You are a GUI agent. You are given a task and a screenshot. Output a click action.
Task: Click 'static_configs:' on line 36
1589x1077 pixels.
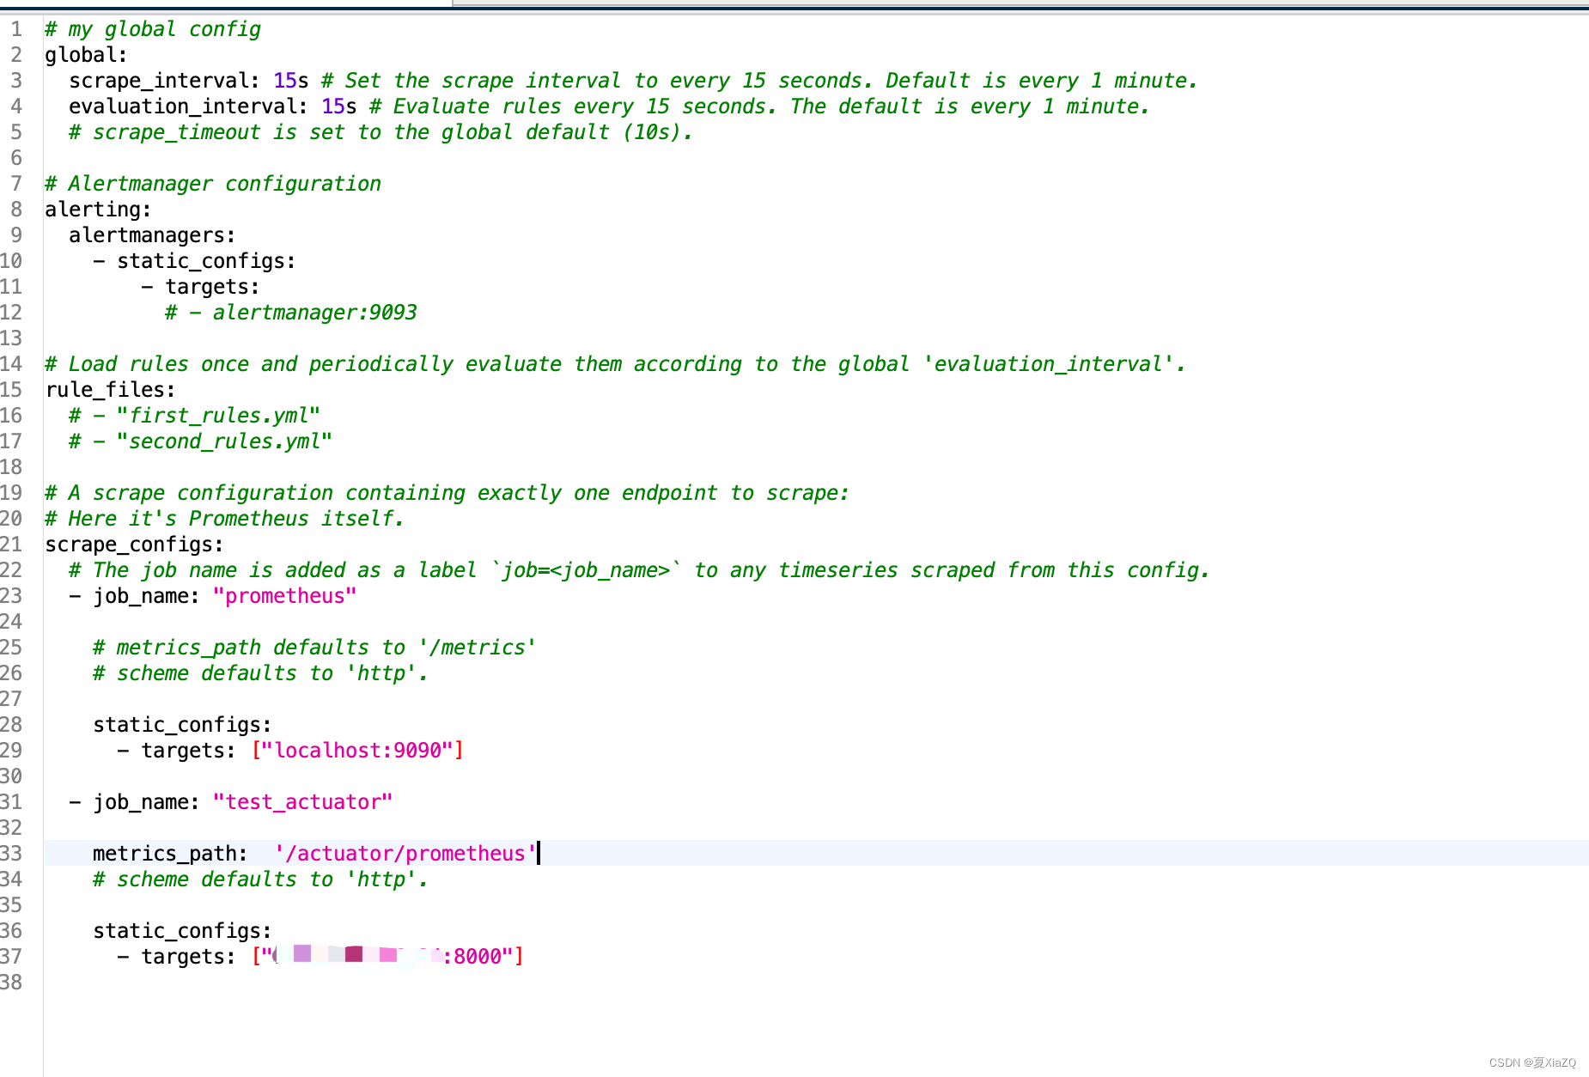tap(182, 931)
